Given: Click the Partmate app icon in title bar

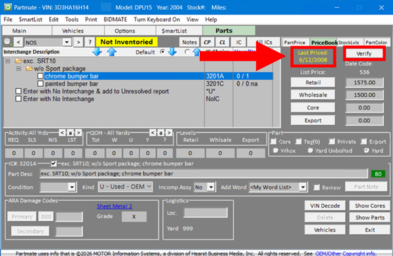Looking at the screenshot, I should [x=7, y=7].
